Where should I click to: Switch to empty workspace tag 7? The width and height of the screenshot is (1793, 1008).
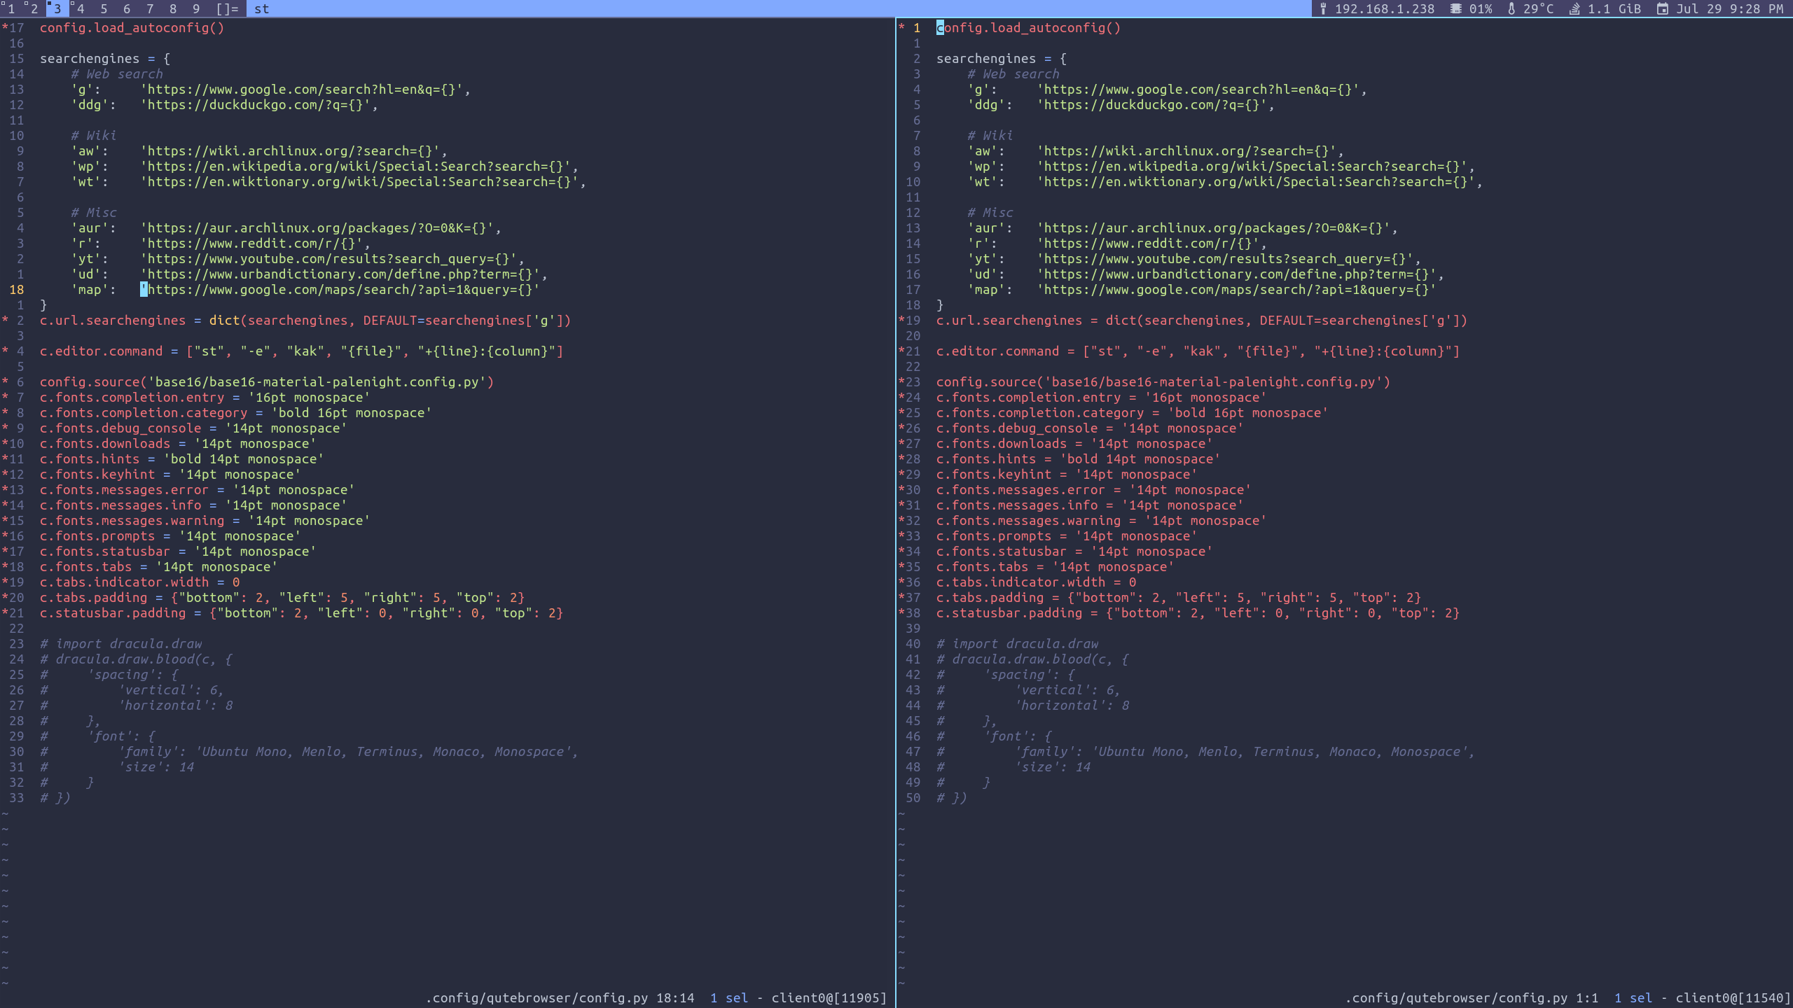149,9
